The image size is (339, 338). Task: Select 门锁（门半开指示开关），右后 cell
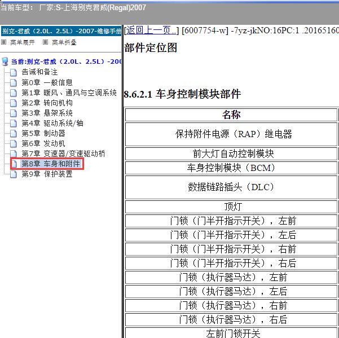231,263
